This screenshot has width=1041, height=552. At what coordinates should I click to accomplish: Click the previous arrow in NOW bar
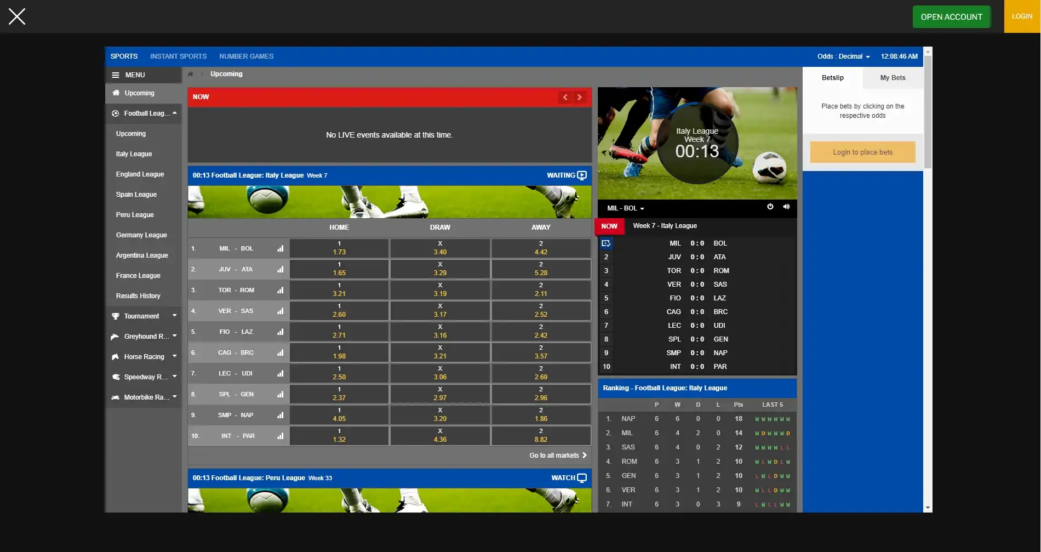tap(565, 97)
